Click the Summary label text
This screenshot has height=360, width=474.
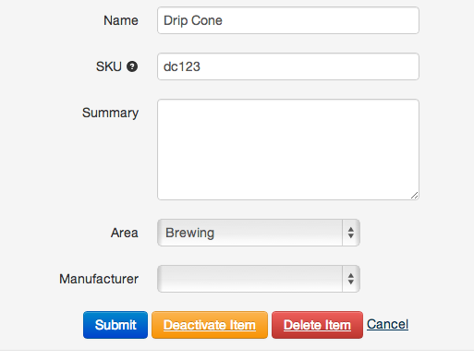110,113
